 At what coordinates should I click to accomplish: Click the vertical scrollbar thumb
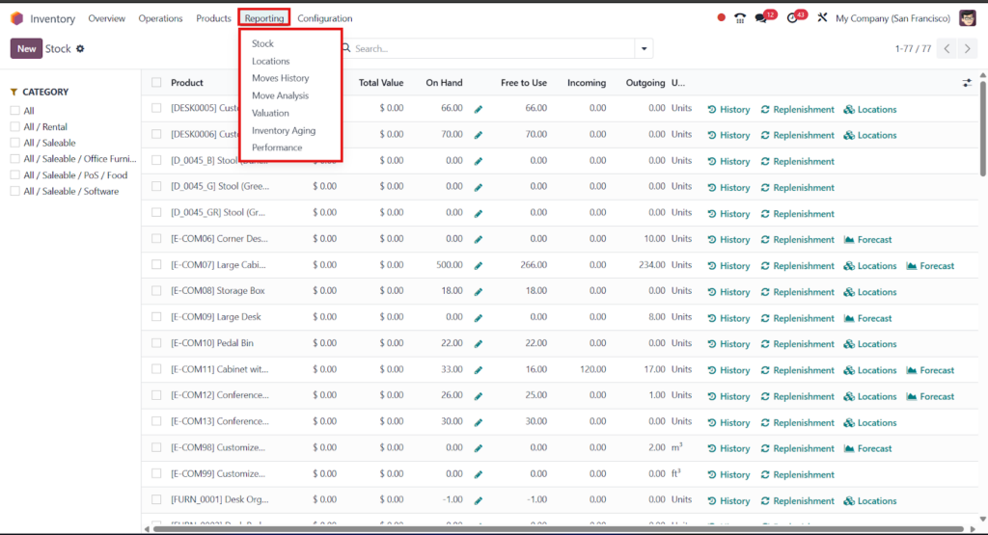point(983,129)
